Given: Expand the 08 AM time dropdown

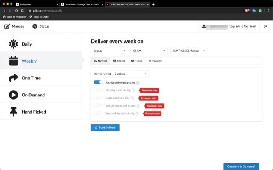Looking at the screenshot, I should point(149,51).
